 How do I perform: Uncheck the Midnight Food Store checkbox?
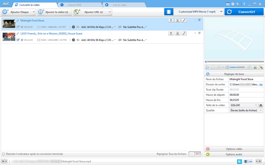[18, 27]
